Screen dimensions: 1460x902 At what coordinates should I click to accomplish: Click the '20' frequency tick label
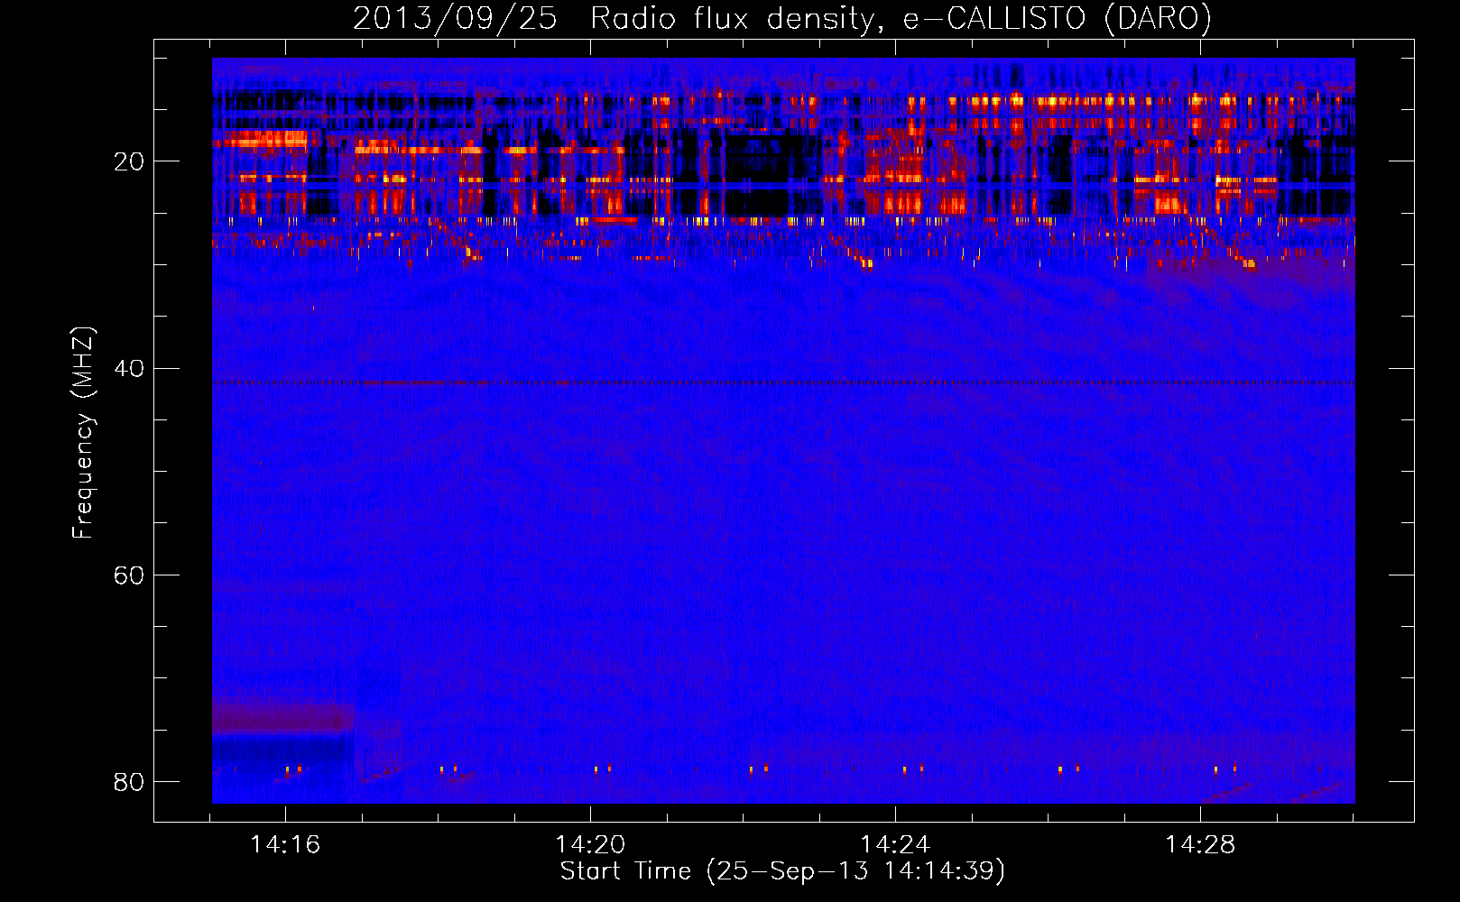point(129,161)
